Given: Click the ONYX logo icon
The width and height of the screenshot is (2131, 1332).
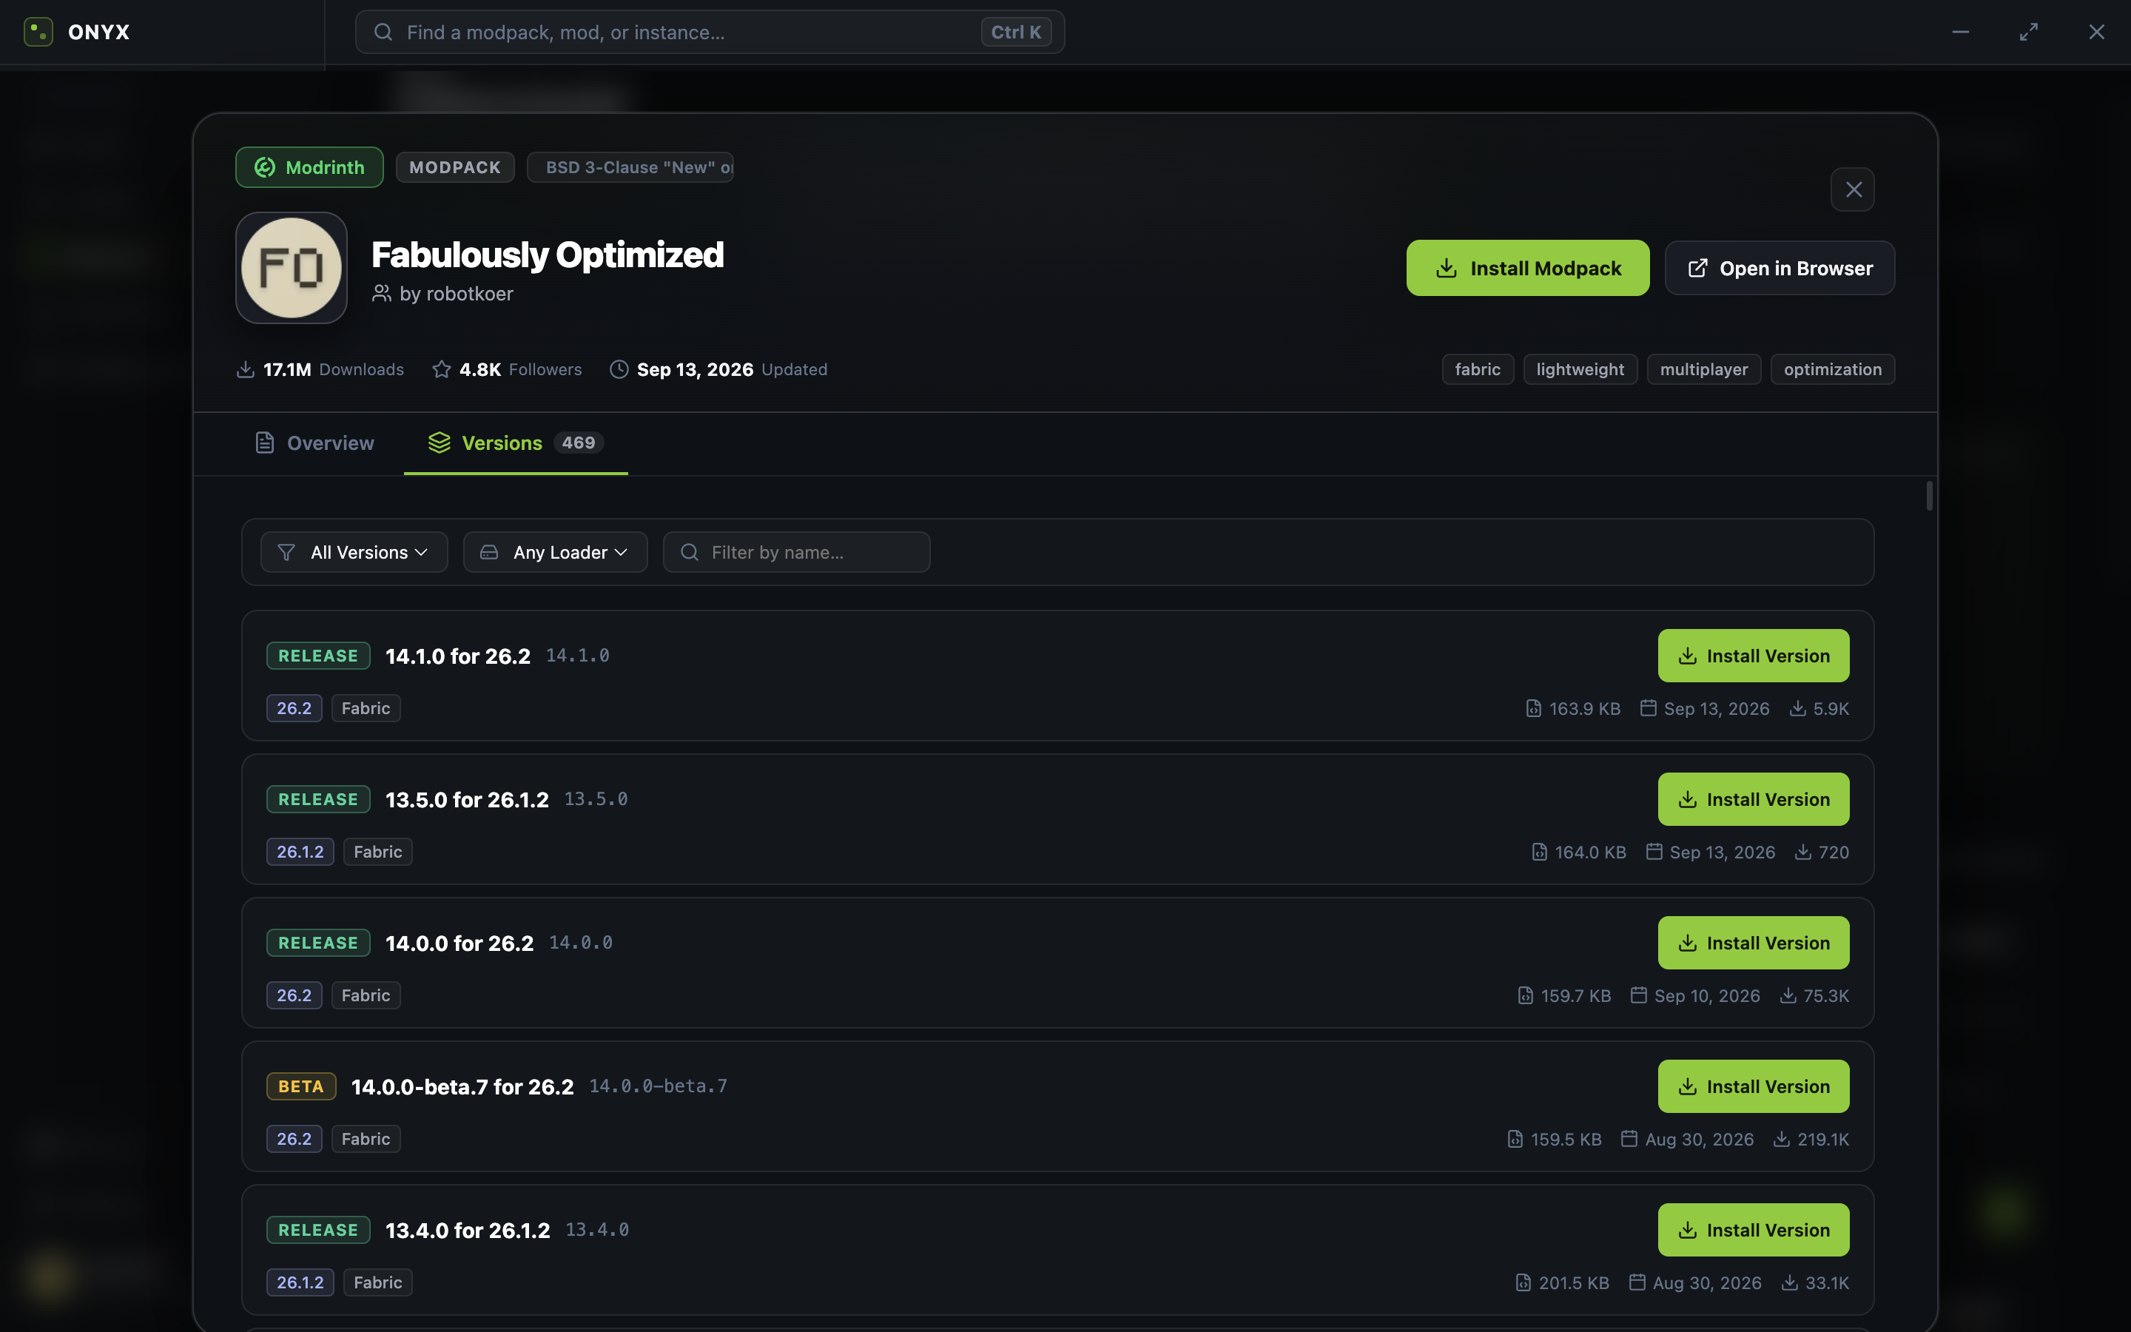Looking at the screenshot, I should click(x=38, y=32).
